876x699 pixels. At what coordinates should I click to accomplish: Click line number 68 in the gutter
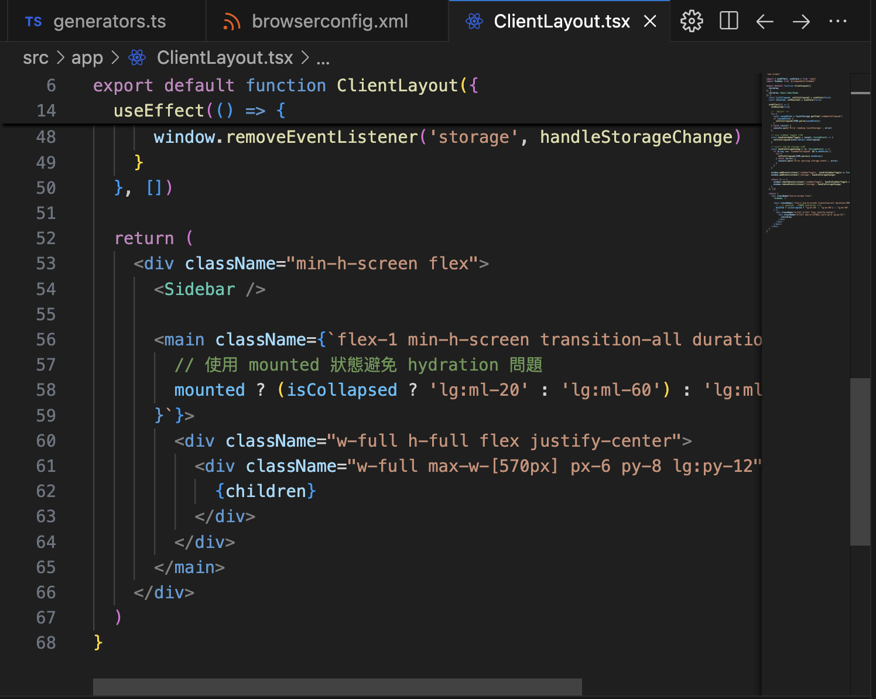click(46, 643)
